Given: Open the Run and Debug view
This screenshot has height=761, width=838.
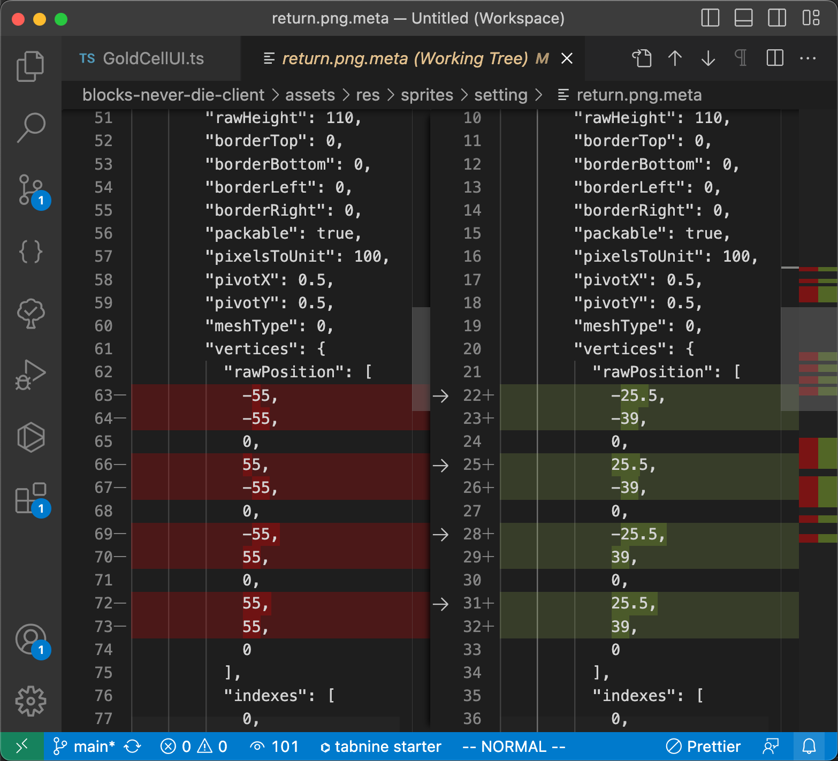Looking at the screenshot, I should [31, 374].
